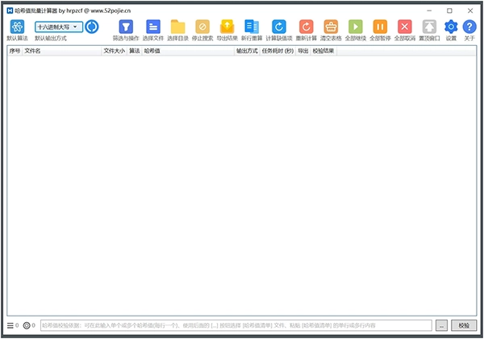Open the 十六进制大写 output format dropdown

[57, 27]
